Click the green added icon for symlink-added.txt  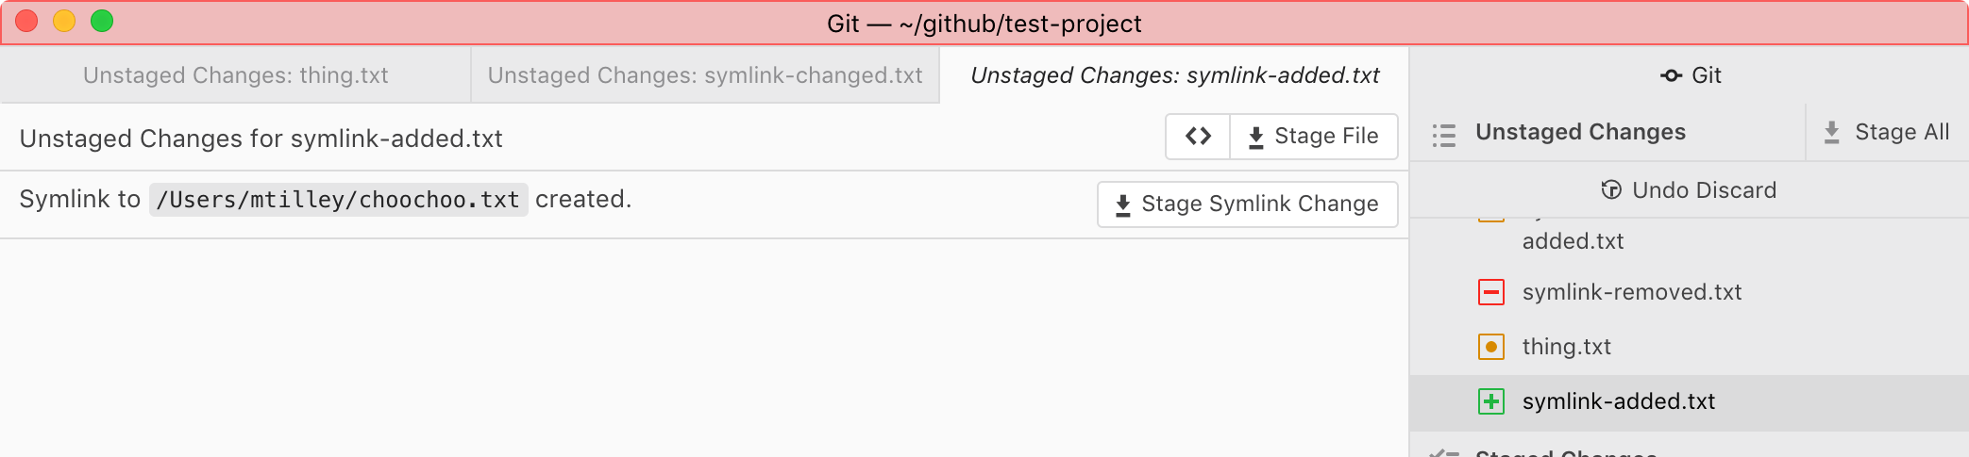click(1491, 401)
